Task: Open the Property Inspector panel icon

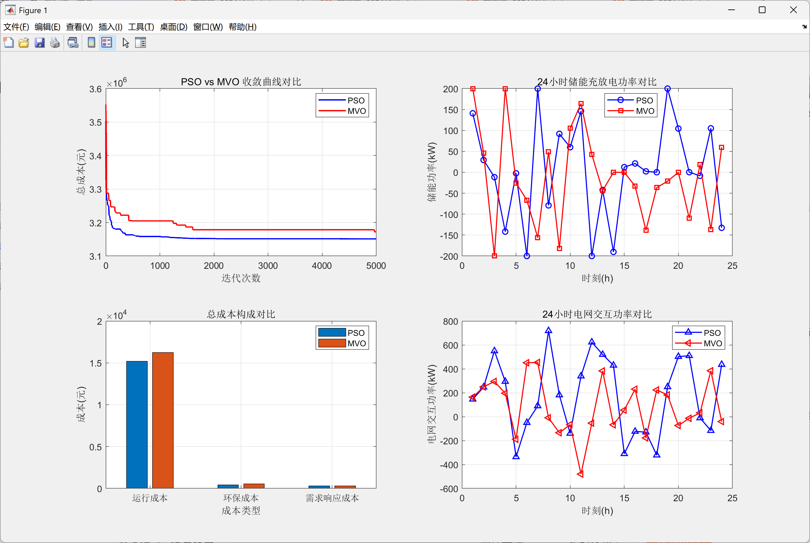Action: click(x=141, y=42)
